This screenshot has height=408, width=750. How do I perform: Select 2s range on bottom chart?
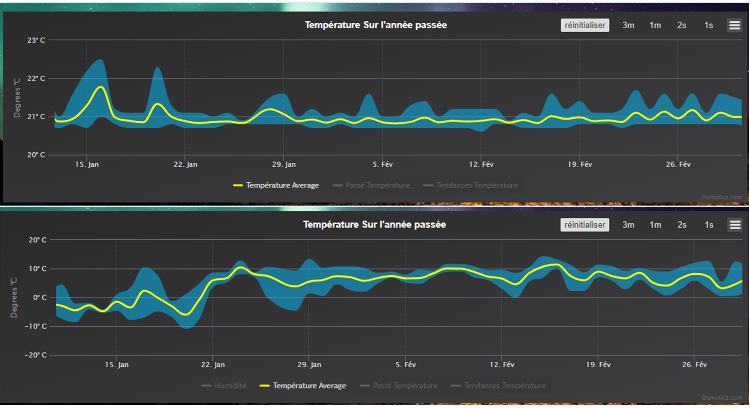tap(682, 225)
